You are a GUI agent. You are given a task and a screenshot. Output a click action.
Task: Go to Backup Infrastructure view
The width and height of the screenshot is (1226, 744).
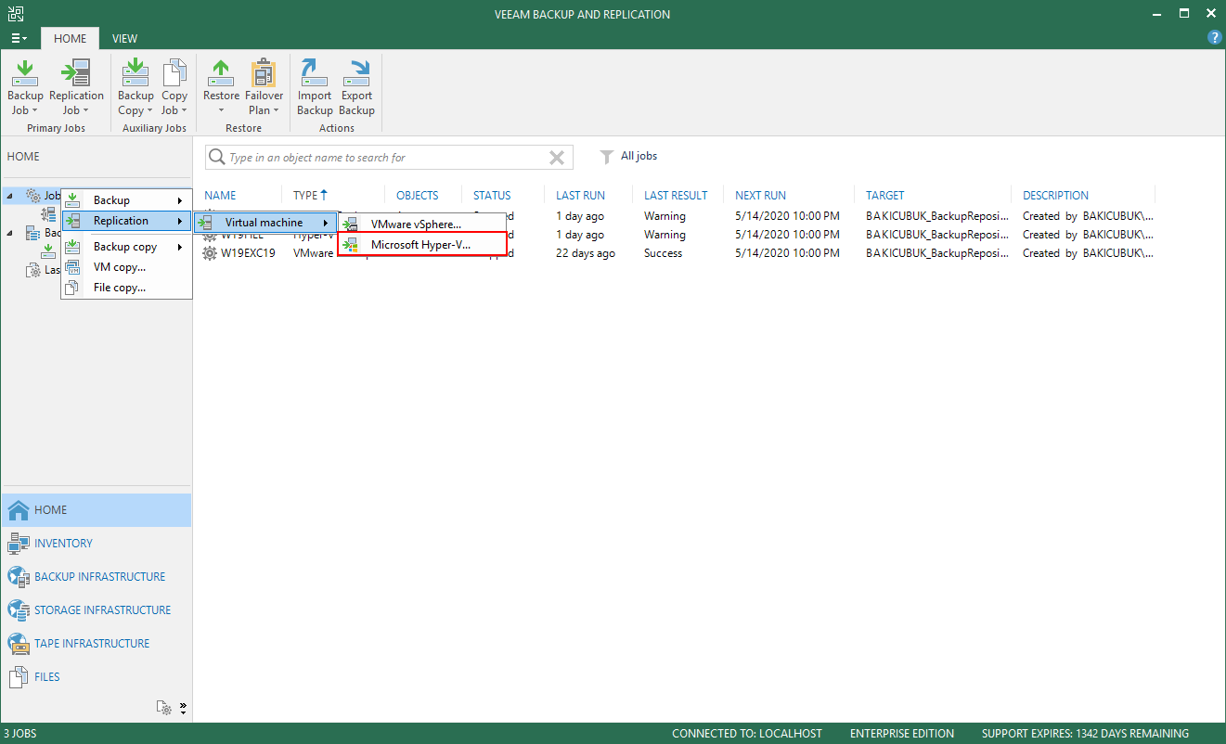[99, 577]
